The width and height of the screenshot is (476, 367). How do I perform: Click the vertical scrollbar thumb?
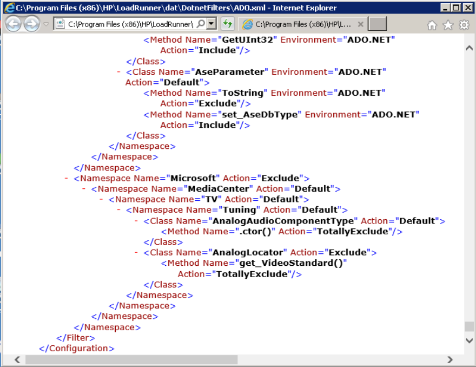[469, 326]
